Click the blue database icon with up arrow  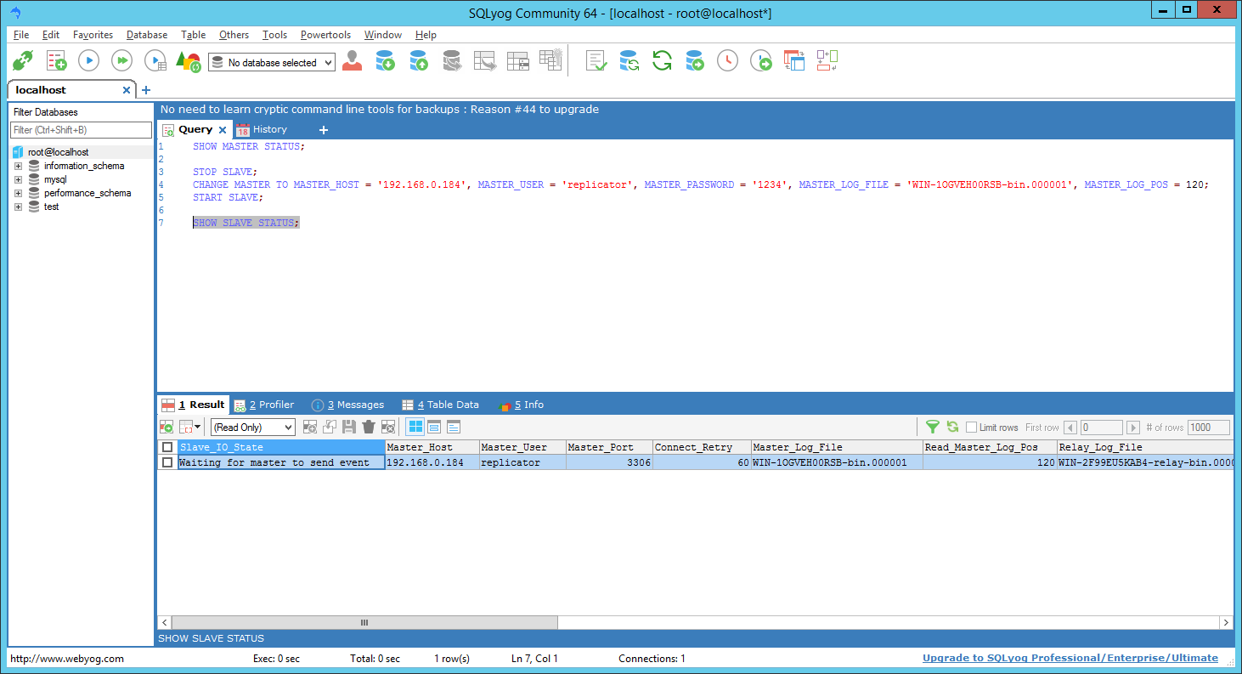pyautogui.click(x=418, y=61)
